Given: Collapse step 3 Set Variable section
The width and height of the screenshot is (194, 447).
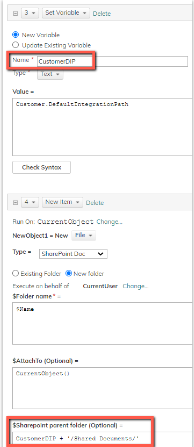Looking at the screenshot, I should (x=16, y=13).
